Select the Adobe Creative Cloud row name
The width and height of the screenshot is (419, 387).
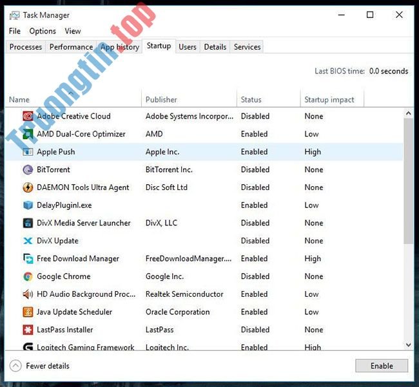pos(73,117)
